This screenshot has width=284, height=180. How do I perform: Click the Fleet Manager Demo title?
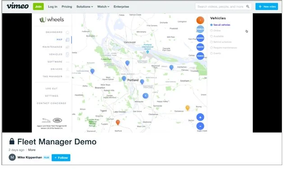pyautogui.click(x=57, y=141)
